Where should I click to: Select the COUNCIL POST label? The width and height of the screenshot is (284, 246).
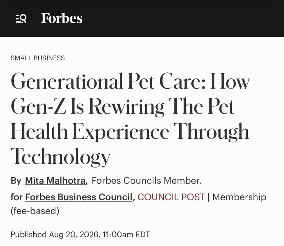[x=171, y=197]
